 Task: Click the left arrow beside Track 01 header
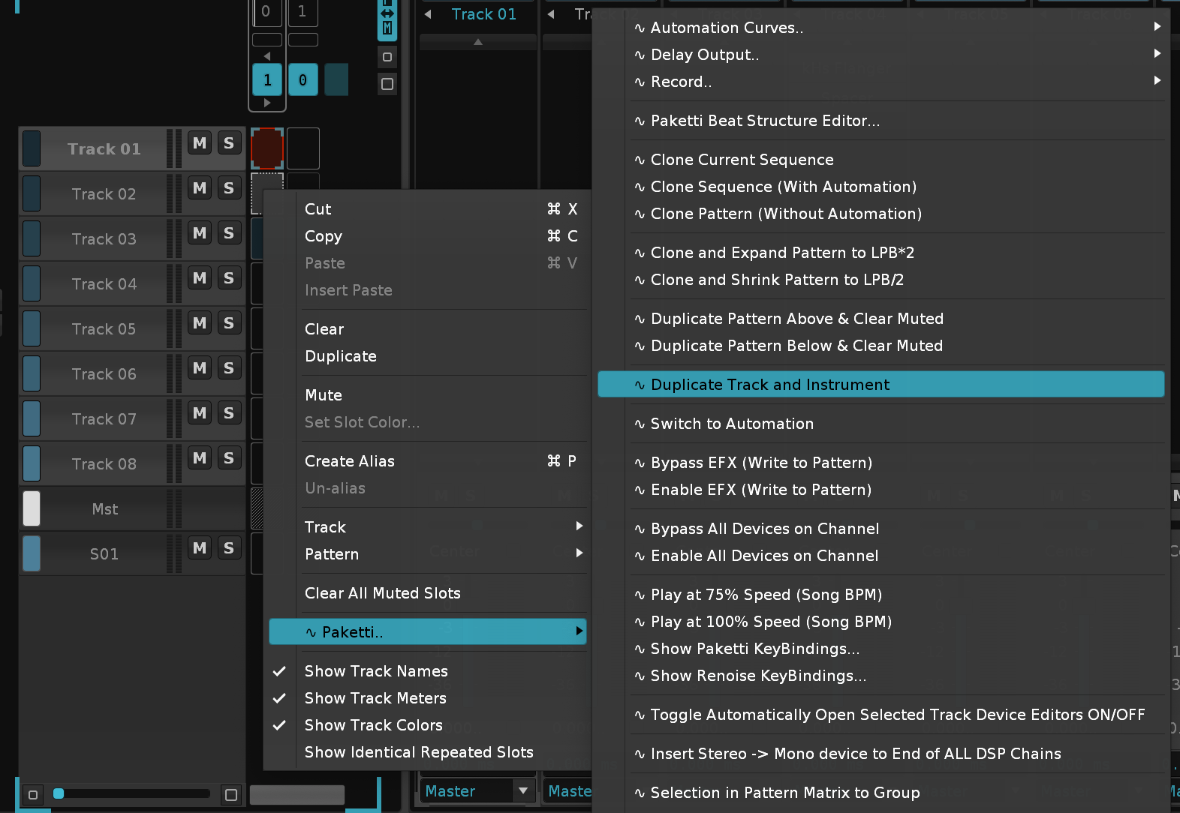[428, 14]
